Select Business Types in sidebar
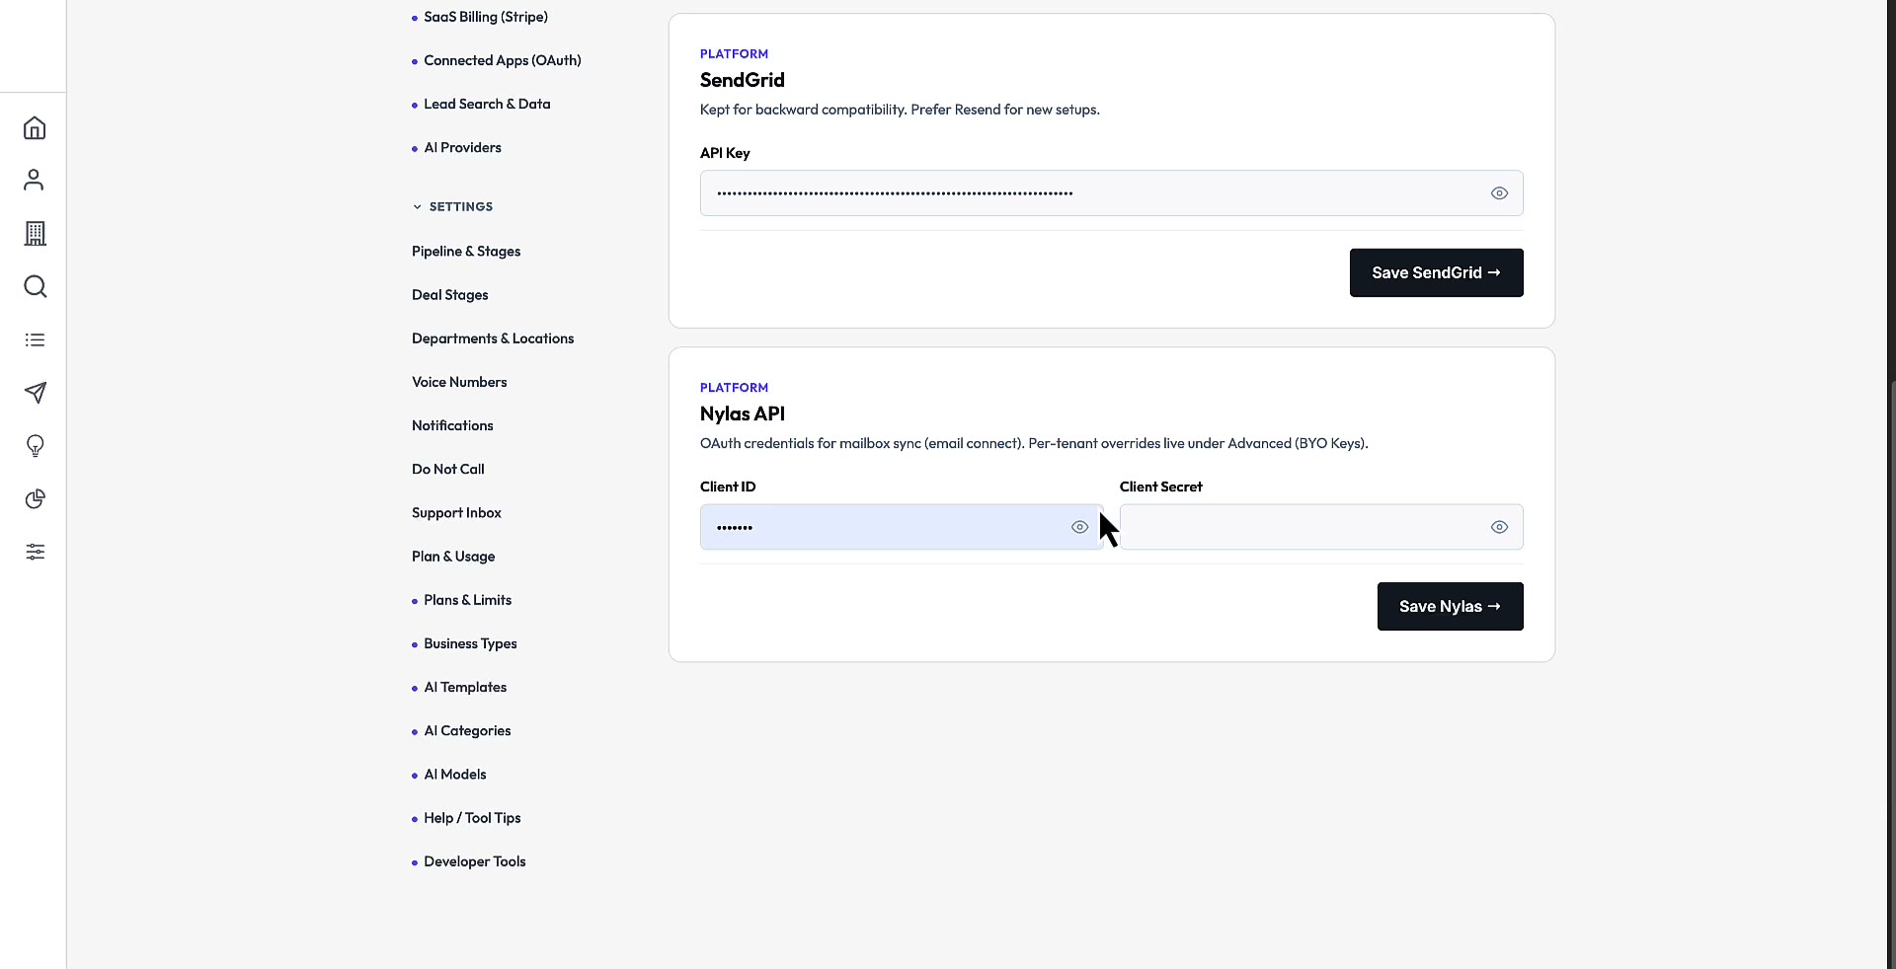 pyautogui.click(x=470, y=643)
